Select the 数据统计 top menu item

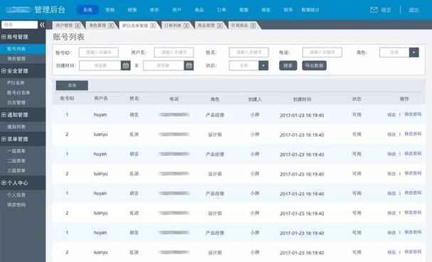pos(310,10)
